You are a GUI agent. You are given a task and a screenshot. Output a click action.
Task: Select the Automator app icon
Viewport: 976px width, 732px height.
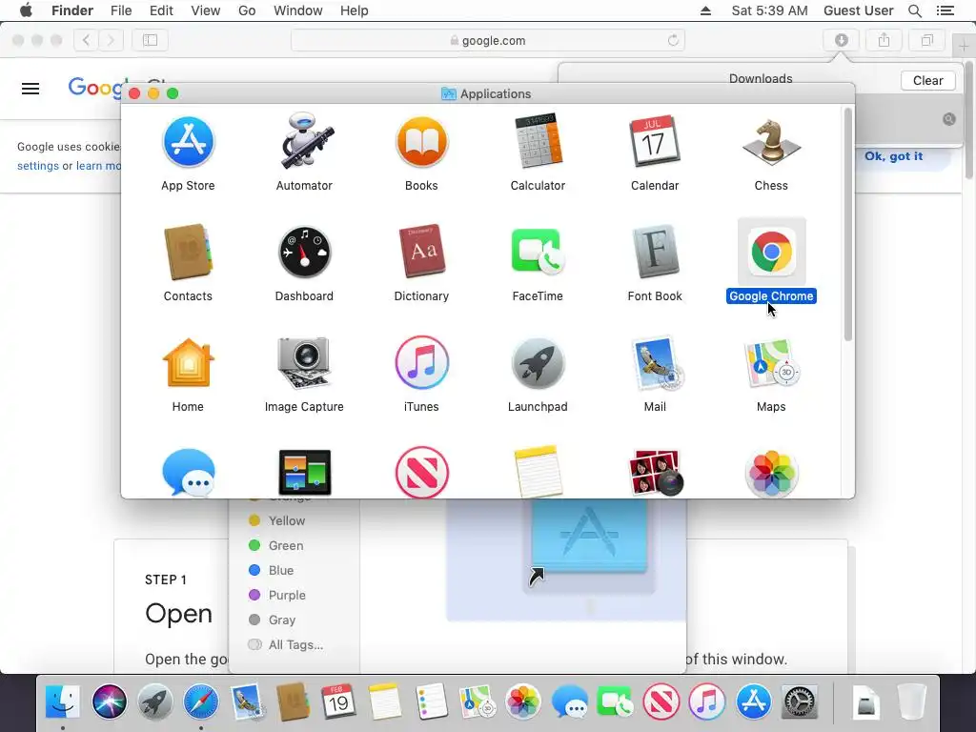[304, 142]
